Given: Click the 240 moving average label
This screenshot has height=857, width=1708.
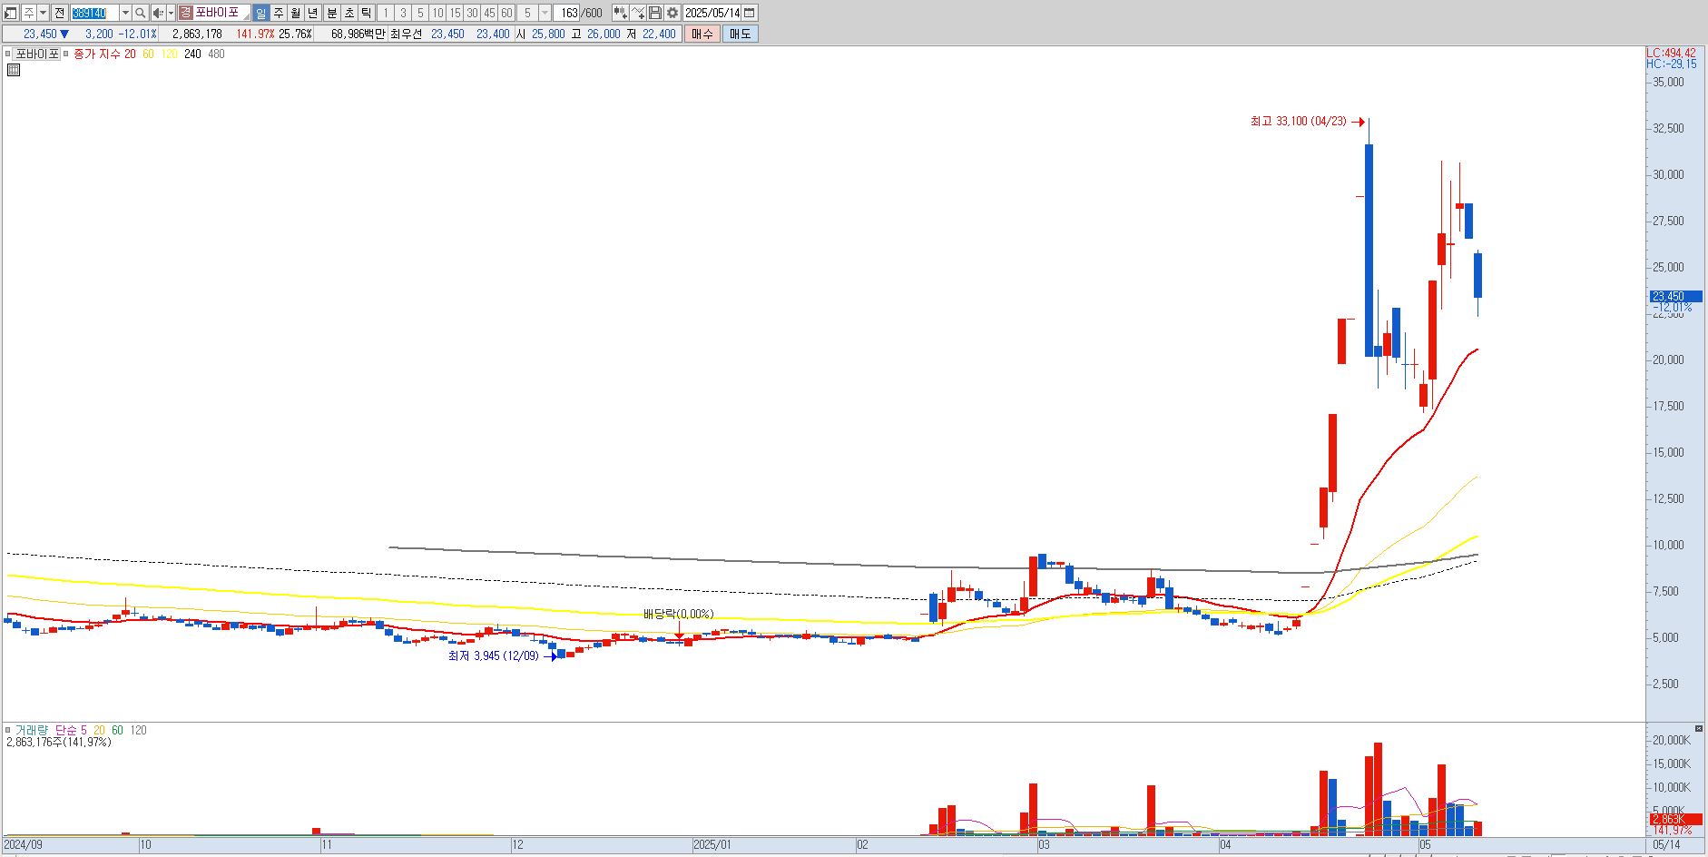Looking at the screenshot, I should coord(192,54).
